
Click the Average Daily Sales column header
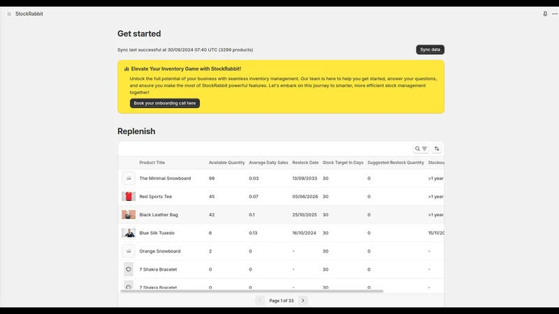268,163
